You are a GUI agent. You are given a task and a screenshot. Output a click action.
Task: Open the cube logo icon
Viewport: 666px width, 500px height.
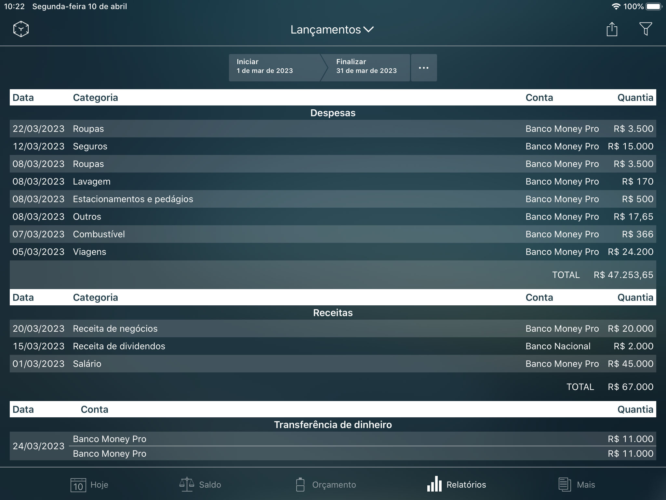21,29
